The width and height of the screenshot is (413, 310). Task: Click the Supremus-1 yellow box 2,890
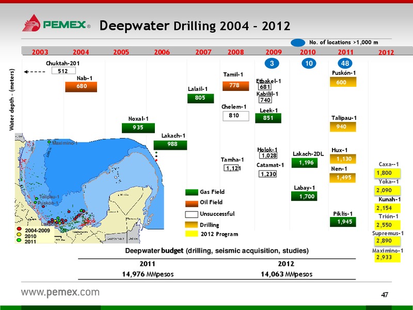387,241
